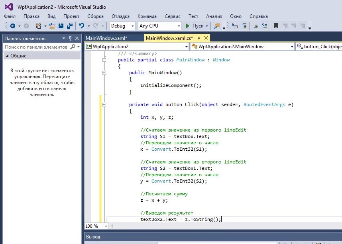Collapse the Общие toolbox group
This screenshot has height=244, width=342.
[7, 56]
